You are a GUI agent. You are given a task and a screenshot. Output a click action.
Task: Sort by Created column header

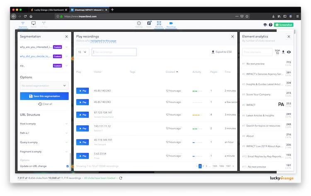[172, 72]
